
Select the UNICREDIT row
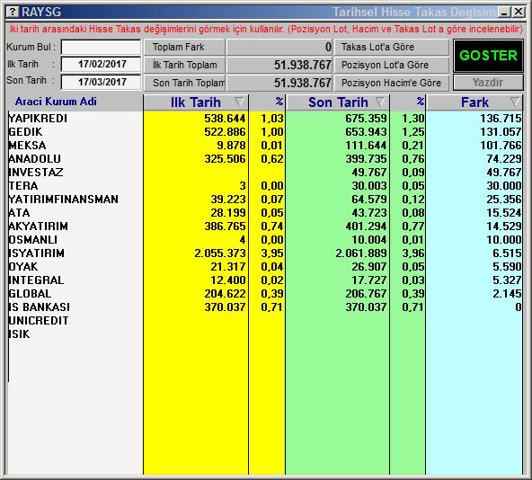[264, 321]
